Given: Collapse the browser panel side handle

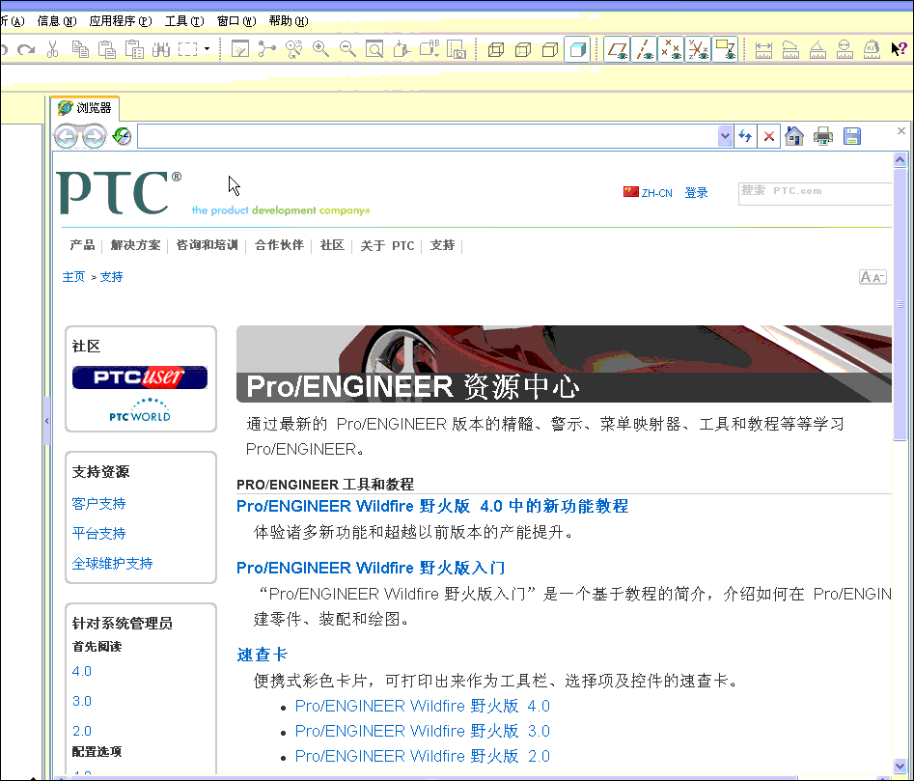Looking at the screenshot, I should pyautogui.click(x=46, y=420).
